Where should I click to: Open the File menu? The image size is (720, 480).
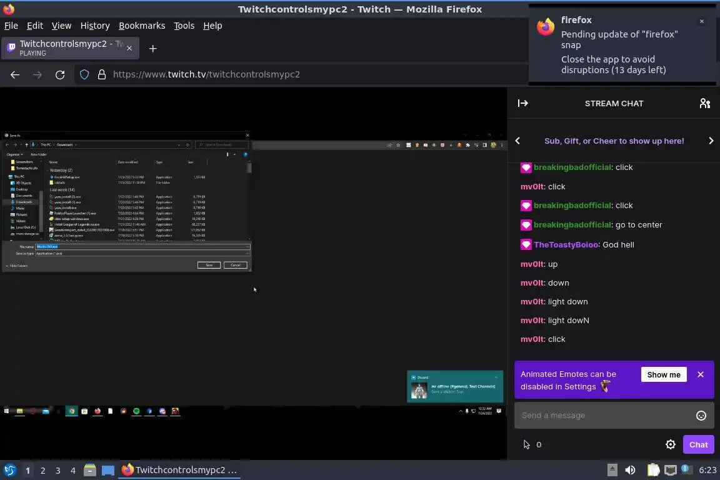(11, 26)
